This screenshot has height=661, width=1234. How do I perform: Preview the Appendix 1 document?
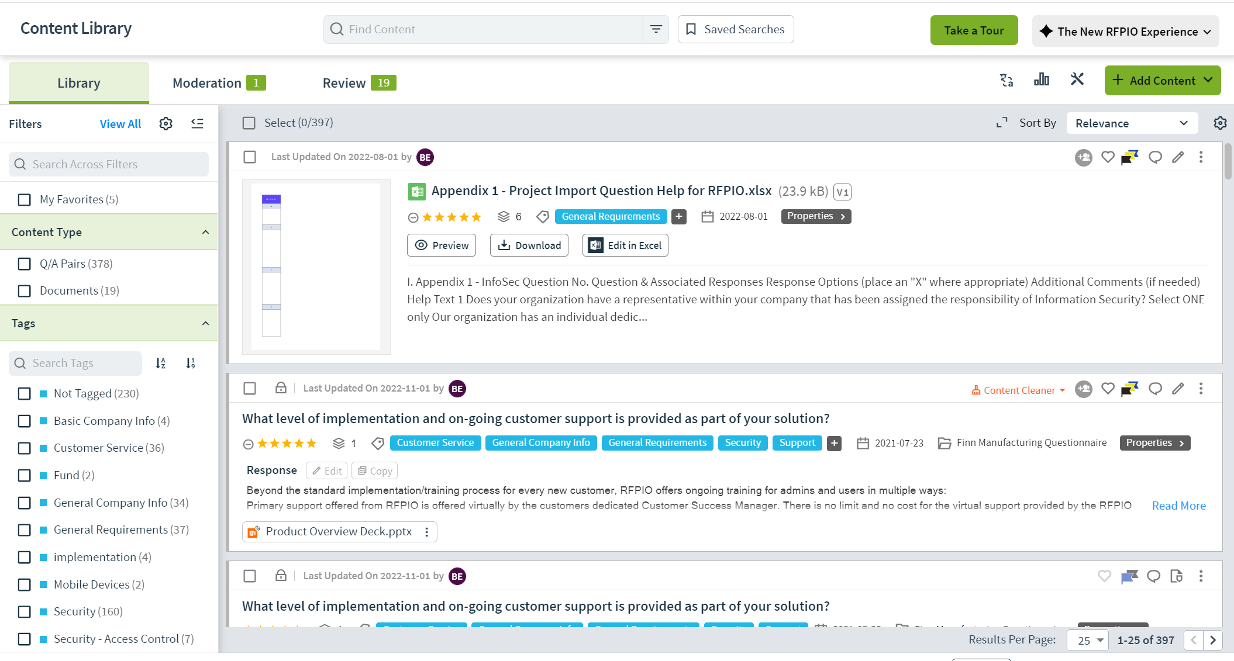coord(442,245)
